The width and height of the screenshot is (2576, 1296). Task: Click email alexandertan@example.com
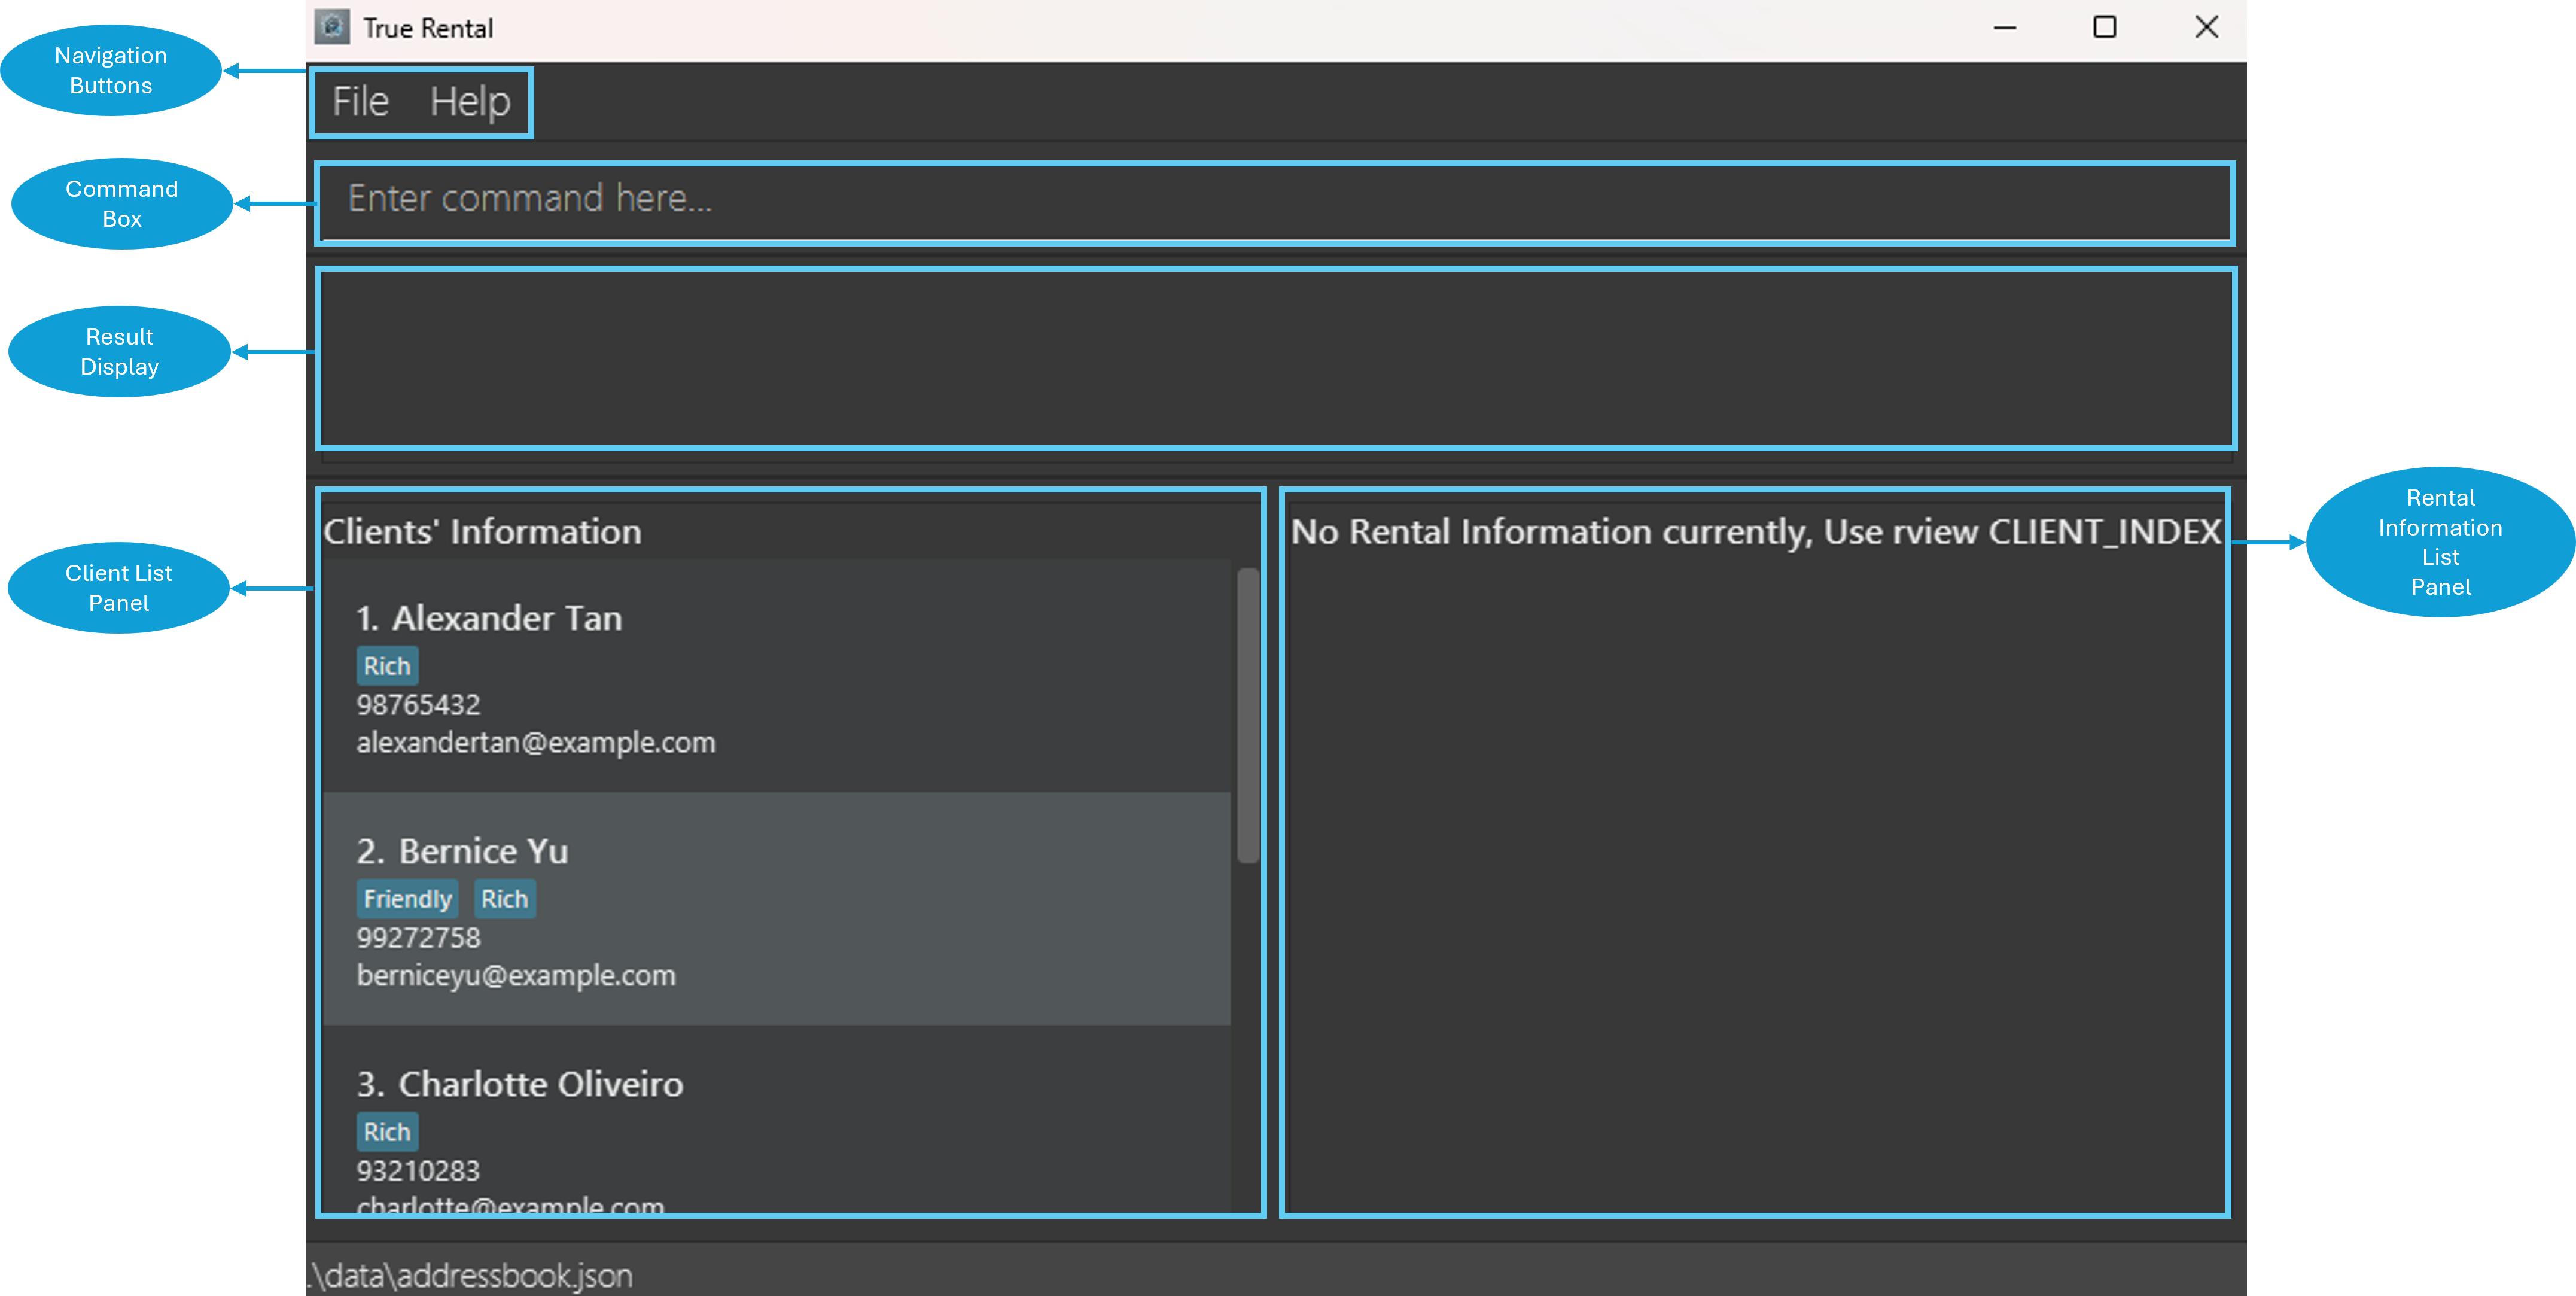(536, 743)
